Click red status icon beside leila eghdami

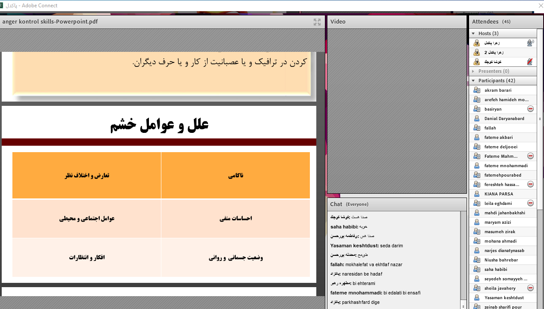coord(530,203)
